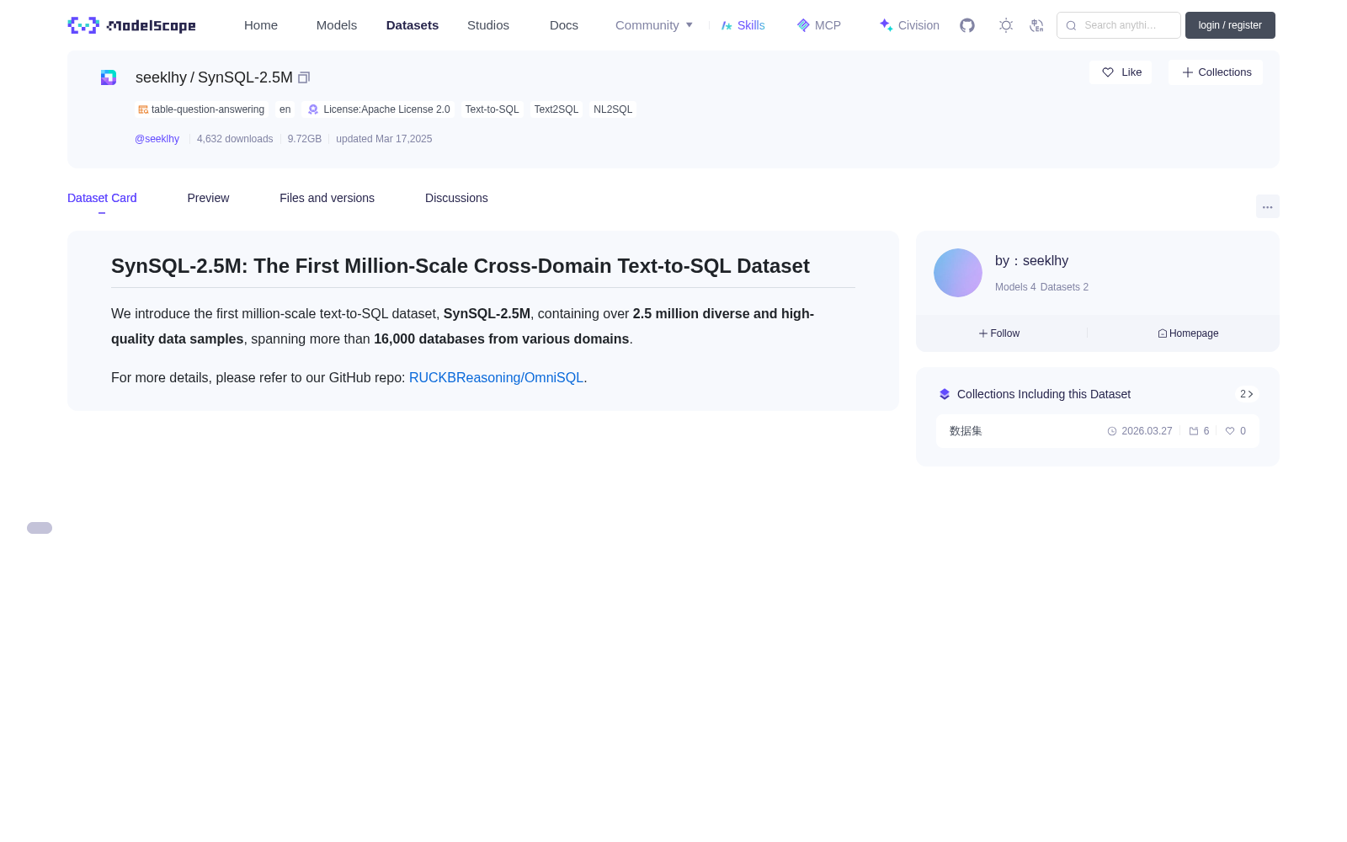This screenshot has height=842, width=1347.
Task: Click the Models 4 count text
Action: pos(1015,287)
